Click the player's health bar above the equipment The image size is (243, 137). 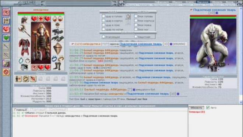tap(41, 14)
